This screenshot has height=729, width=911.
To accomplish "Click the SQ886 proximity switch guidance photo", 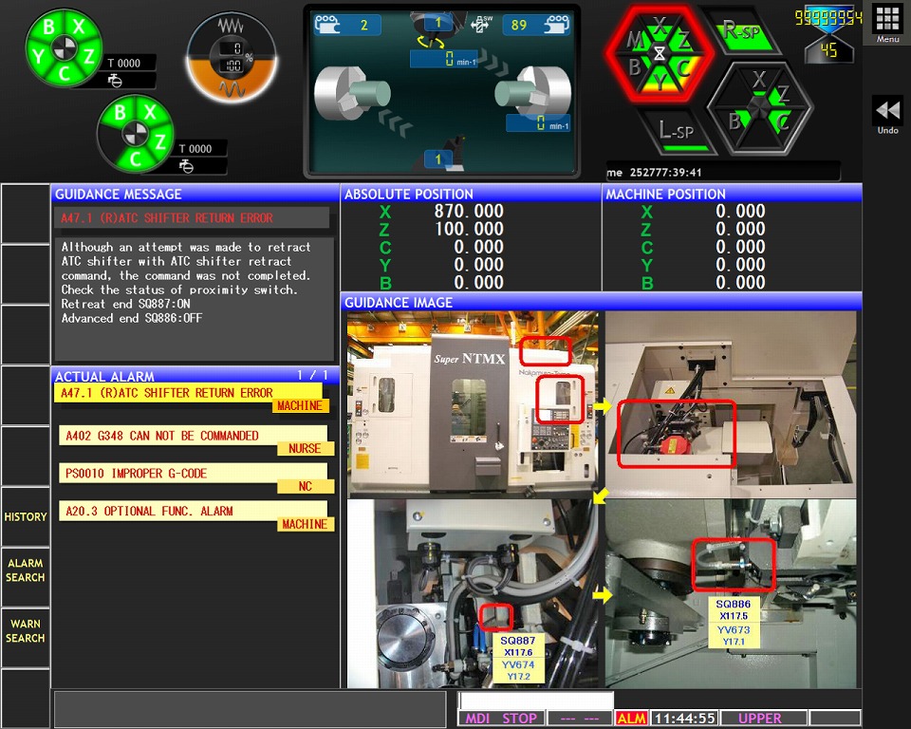I will (x=731, y=593).
